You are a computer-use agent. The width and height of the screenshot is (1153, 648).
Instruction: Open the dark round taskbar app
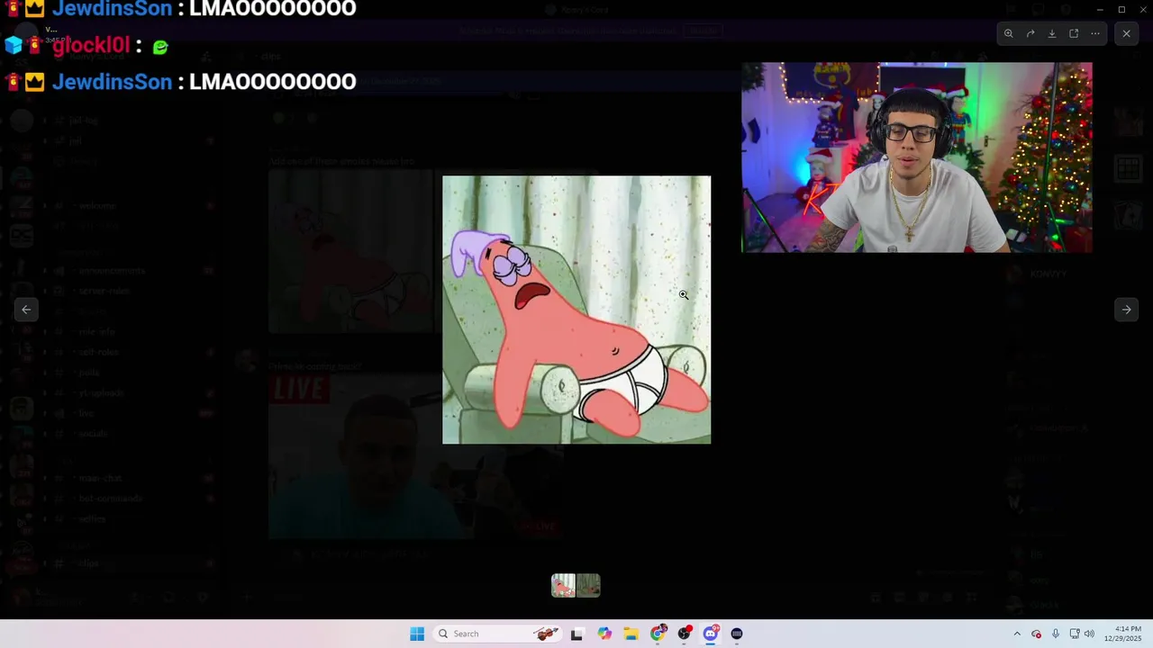click(x=737, y=634)
